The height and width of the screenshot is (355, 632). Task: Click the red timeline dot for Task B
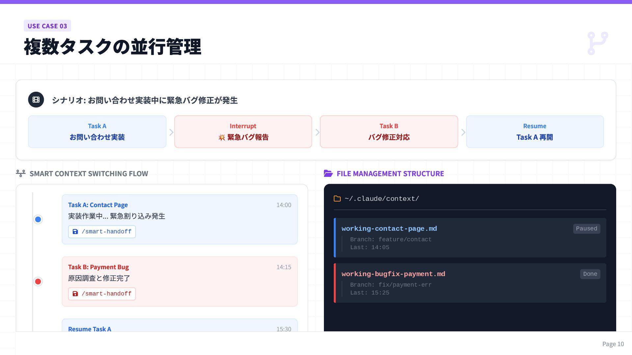[38, 281]
